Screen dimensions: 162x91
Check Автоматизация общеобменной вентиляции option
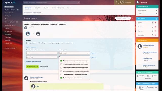click(61, 64)
